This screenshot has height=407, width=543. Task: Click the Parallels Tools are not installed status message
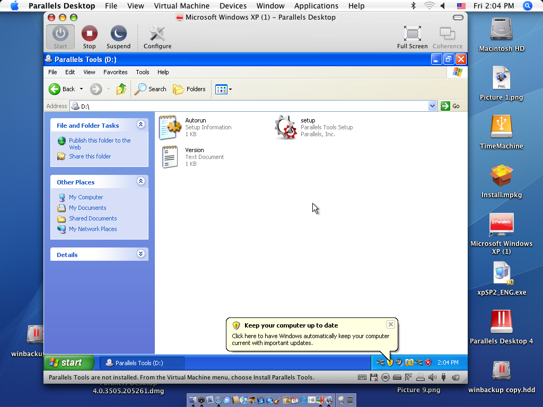point(181,377)
